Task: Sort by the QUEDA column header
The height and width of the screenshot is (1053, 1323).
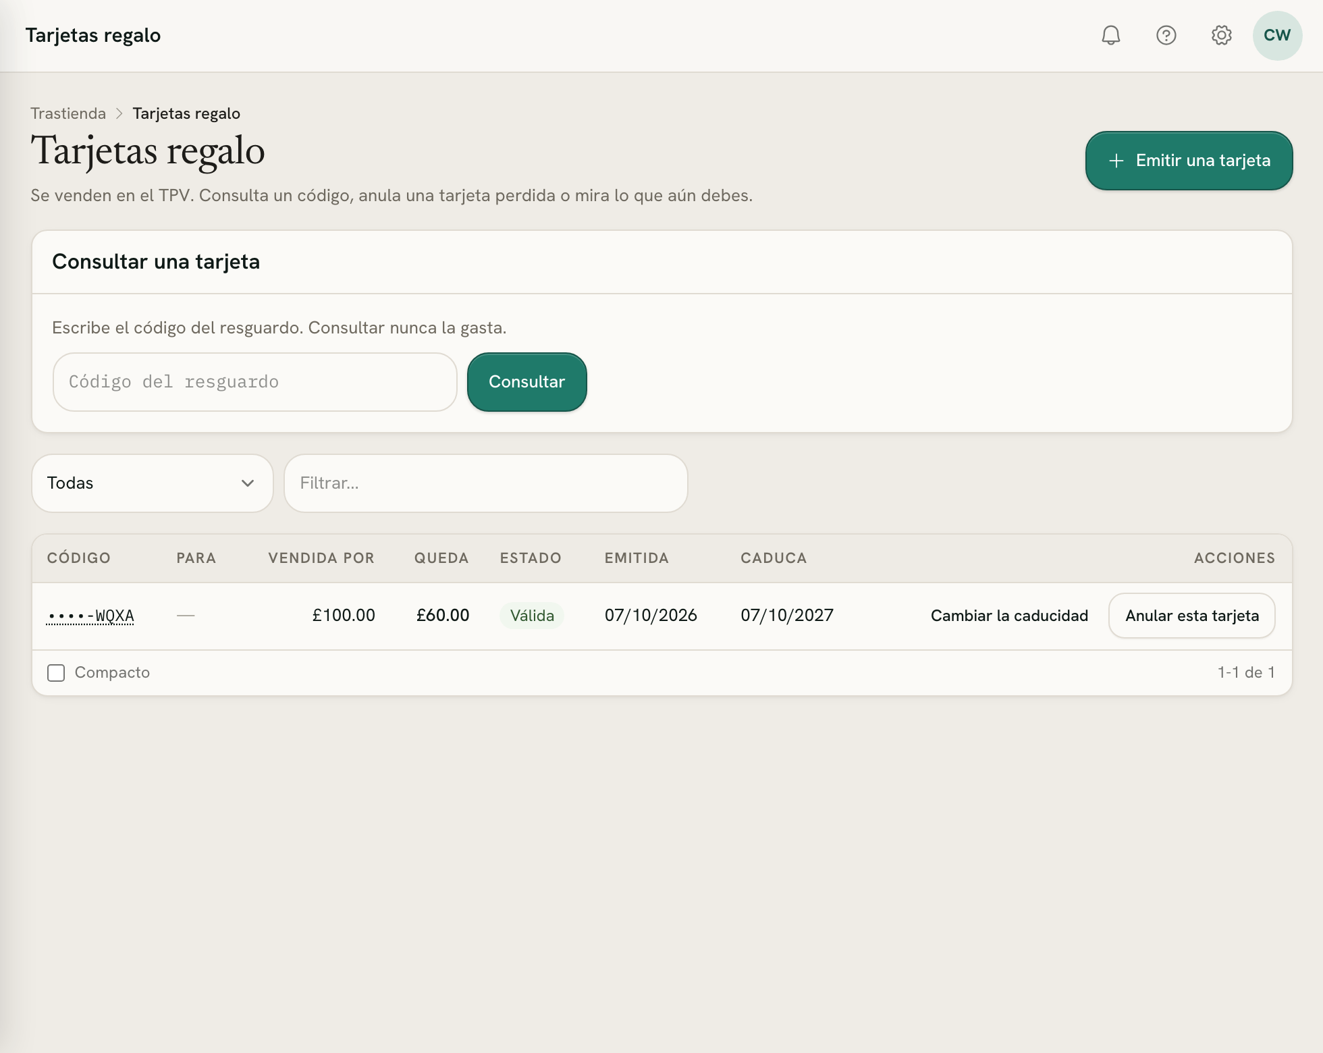Action: pyautogui.click(x=441, y=558)
